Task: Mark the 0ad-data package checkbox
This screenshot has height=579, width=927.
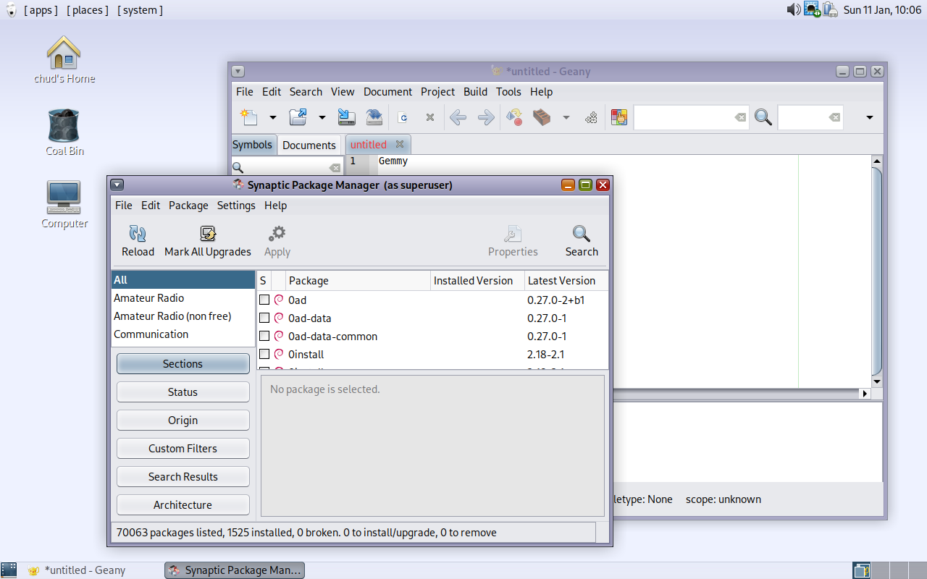Action: coord(264,318)
